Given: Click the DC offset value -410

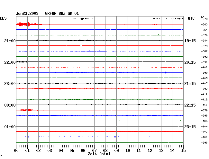Looking at the screenshot, I should pyautogui.click(x=204, y=105).
